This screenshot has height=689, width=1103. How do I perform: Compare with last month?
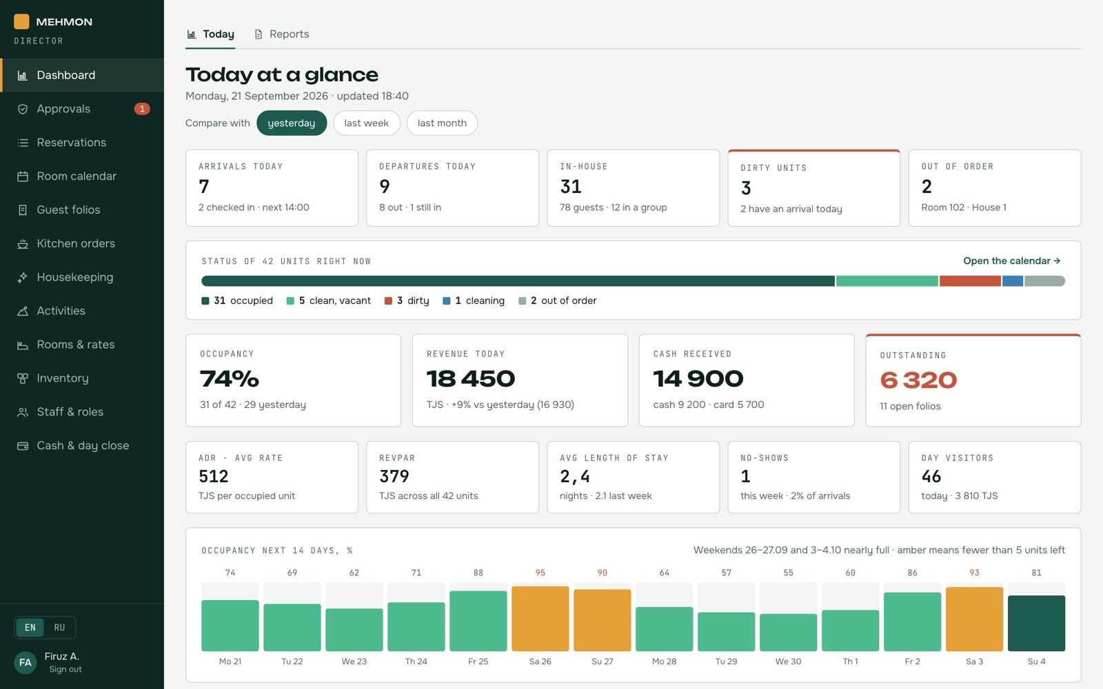click(442, 123)
